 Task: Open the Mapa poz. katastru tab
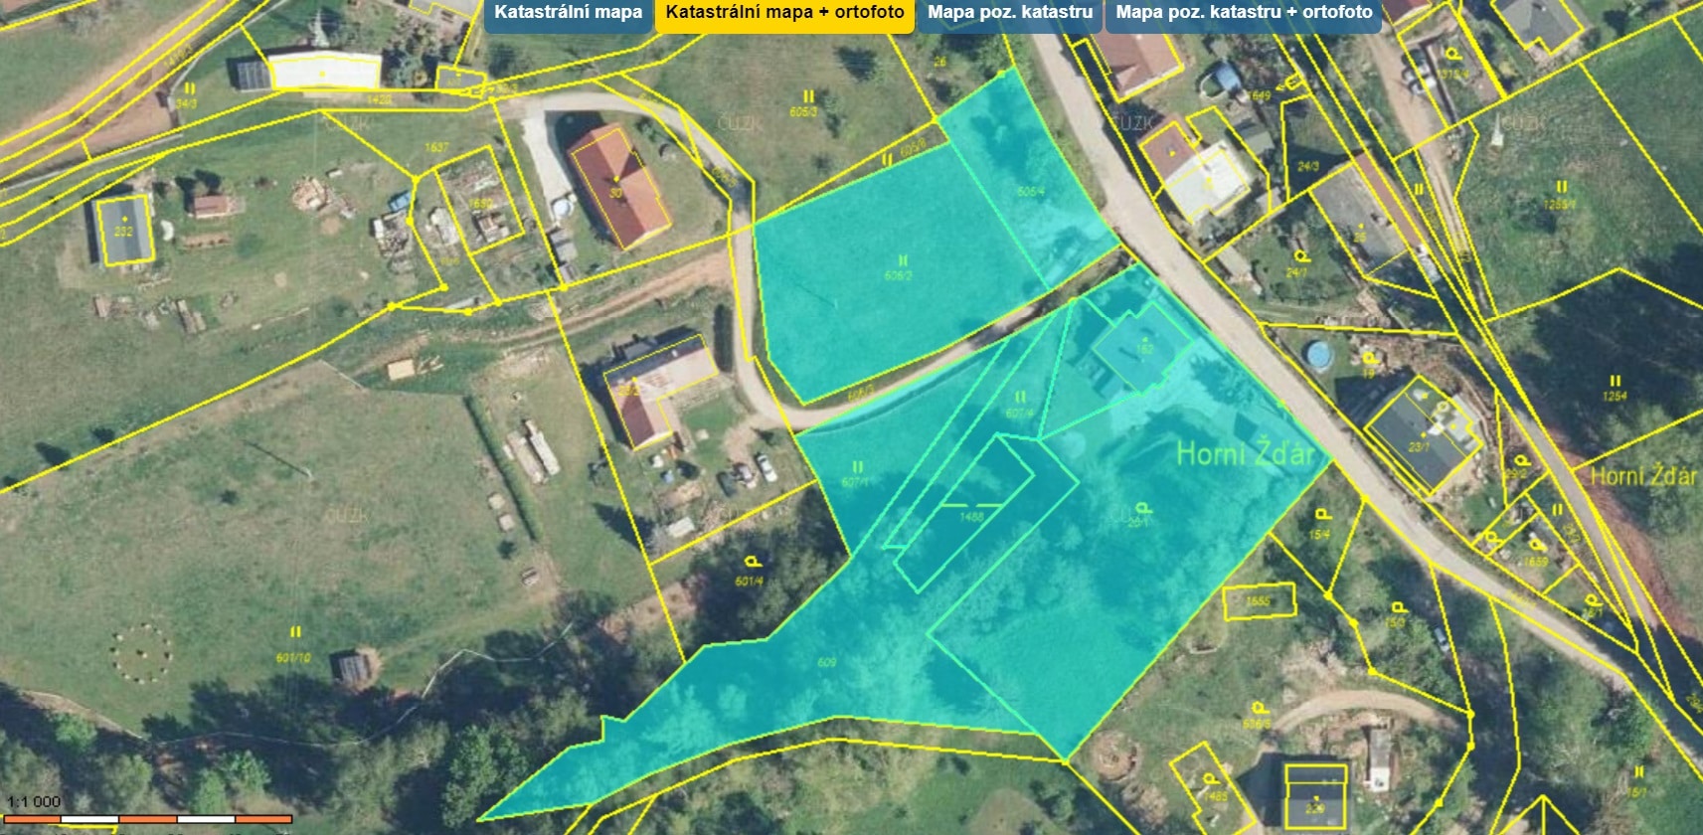[1009, 14]
